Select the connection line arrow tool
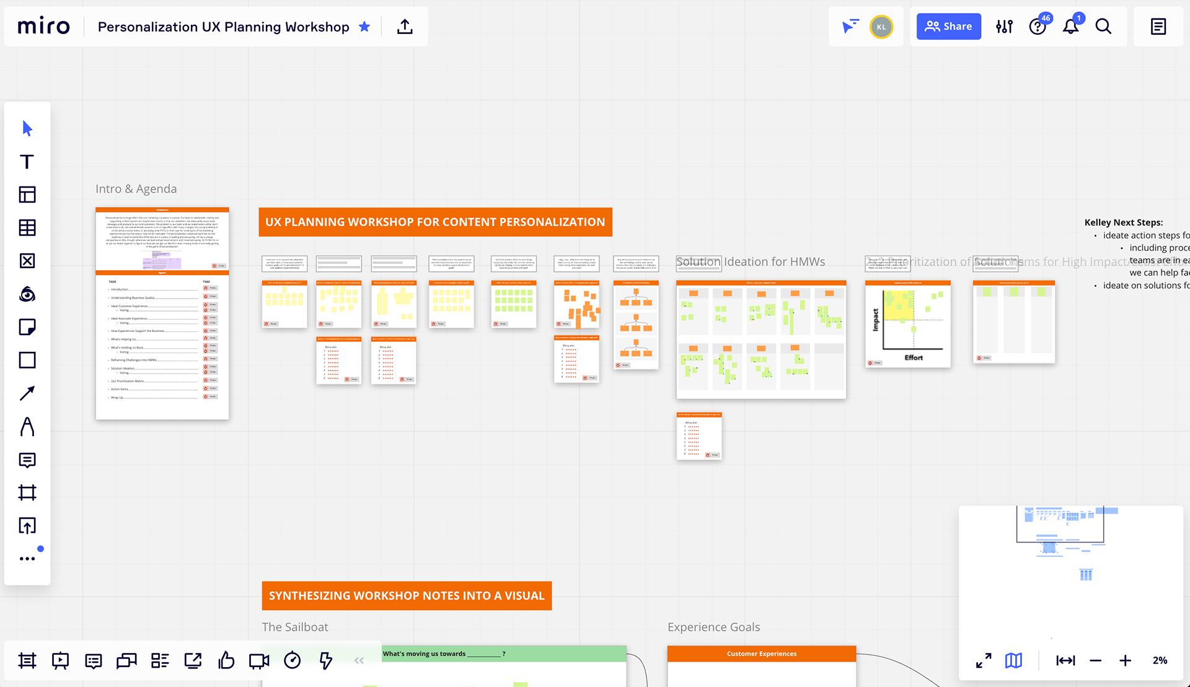The height and width of the screenshot is (687, 1190). 27,393
